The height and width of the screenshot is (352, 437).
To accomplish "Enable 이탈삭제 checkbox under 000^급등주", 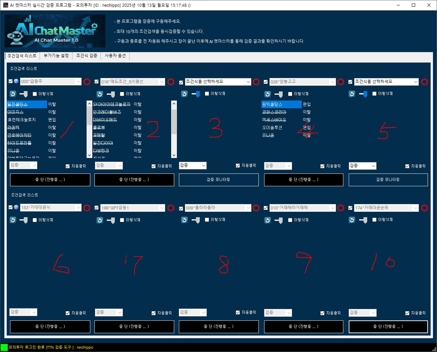I will (35, 94).
